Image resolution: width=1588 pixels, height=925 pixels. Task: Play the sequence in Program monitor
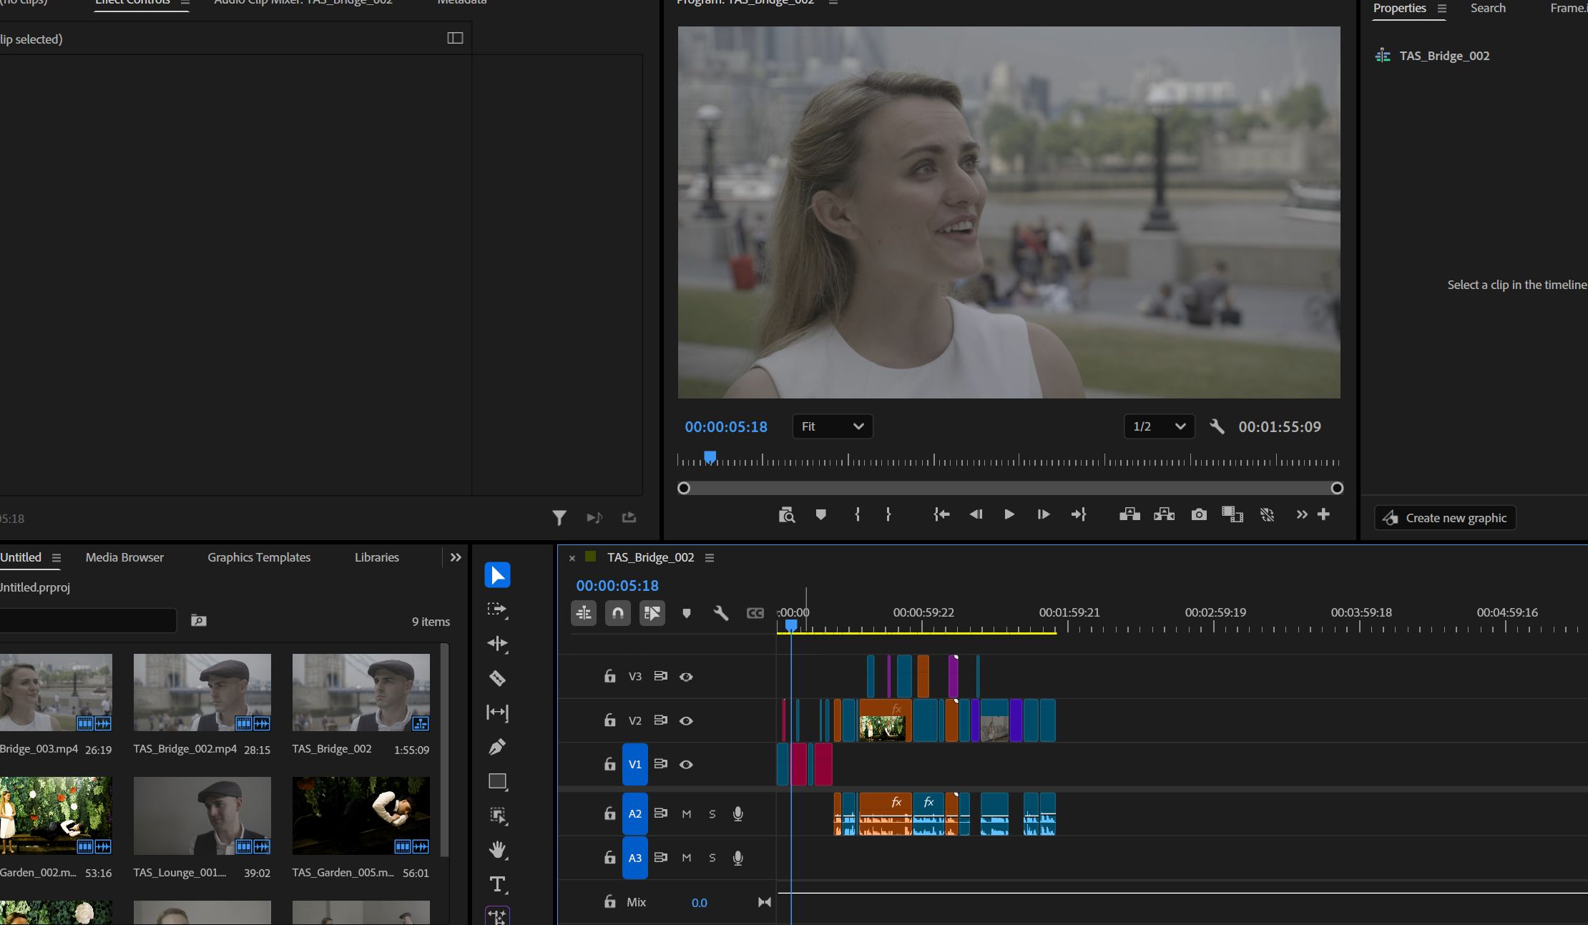(x=1009, y=514)
